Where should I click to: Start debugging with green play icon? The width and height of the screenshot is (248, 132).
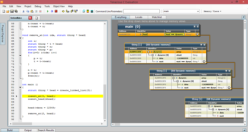[48, 11]
